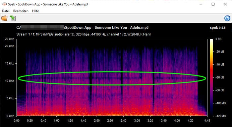Click the '-120 dB' scale label
Screen dimensions: 232x127
(220, 116)
